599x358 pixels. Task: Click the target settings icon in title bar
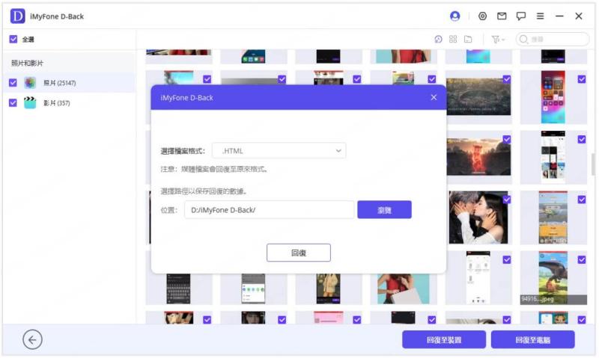(482, 16)
